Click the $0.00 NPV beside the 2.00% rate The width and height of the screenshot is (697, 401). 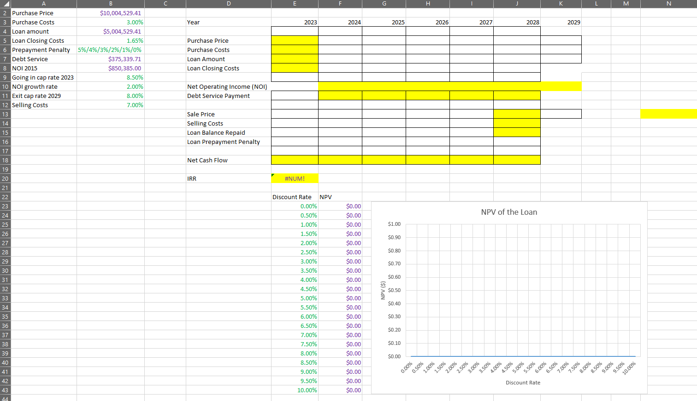pyautogui.click(x=340, y=243)
